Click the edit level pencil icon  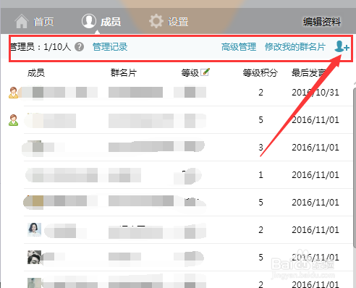[205, 72]
